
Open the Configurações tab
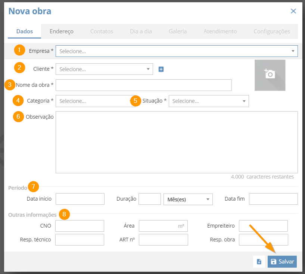272,31
